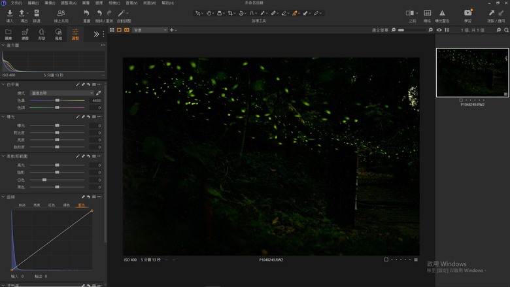510x287 pixels.
Task: Toggle browser visibility eye icon
Action: (439, 30)
